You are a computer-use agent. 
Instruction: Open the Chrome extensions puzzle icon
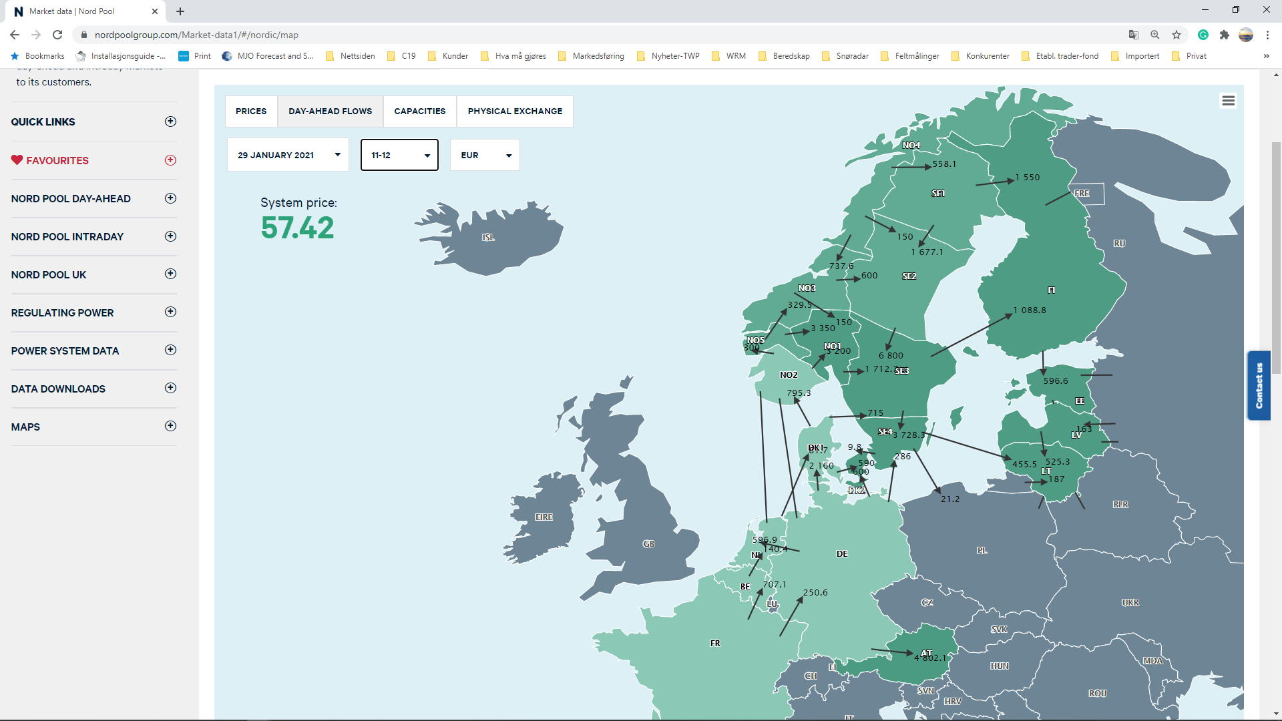click(1224, 35)
